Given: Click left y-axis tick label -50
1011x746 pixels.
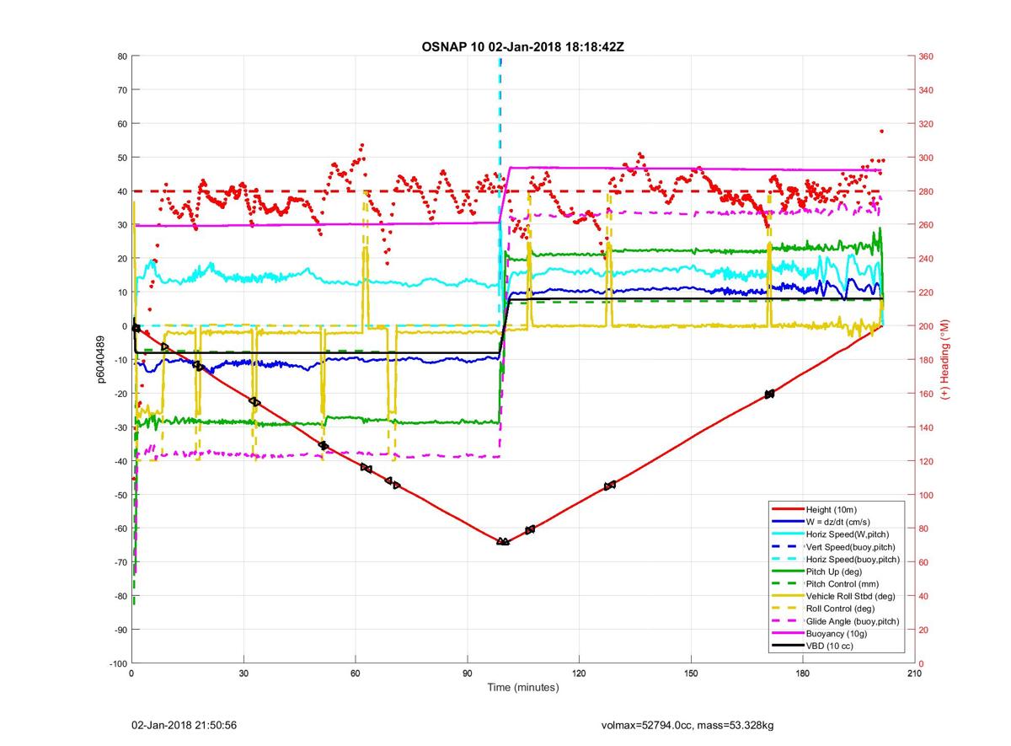Looking at the screenshot, I should pos(120,495).
